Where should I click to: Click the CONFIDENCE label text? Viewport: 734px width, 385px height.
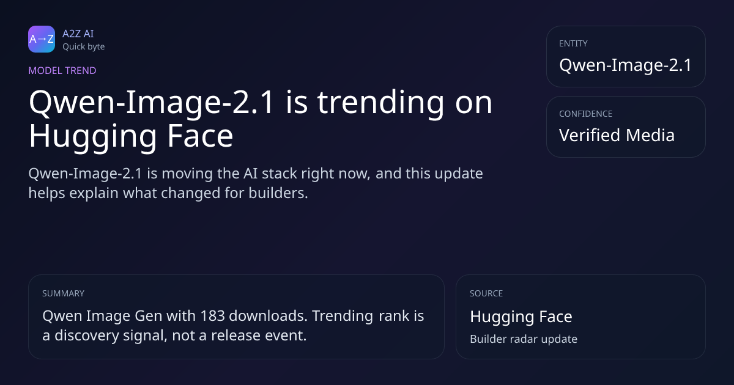click(585, 114)
